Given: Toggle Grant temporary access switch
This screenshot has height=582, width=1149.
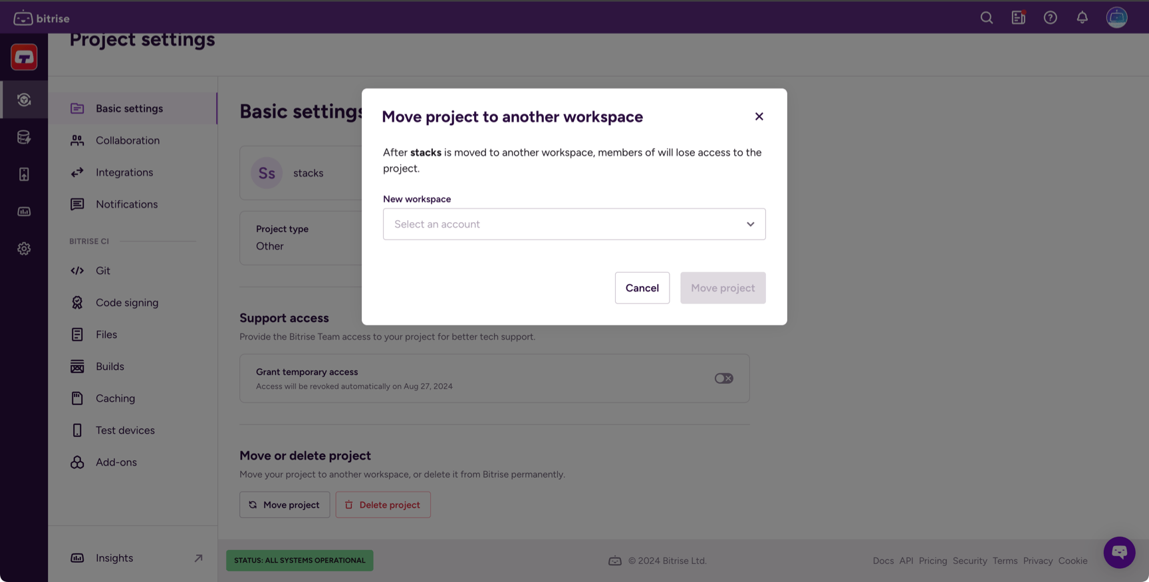Looking at the screenshot, I should click(x=723, y=378).
